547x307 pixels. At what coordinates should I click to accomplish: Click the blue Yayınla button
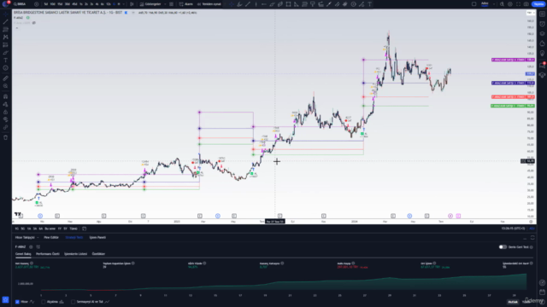(538, 4)
